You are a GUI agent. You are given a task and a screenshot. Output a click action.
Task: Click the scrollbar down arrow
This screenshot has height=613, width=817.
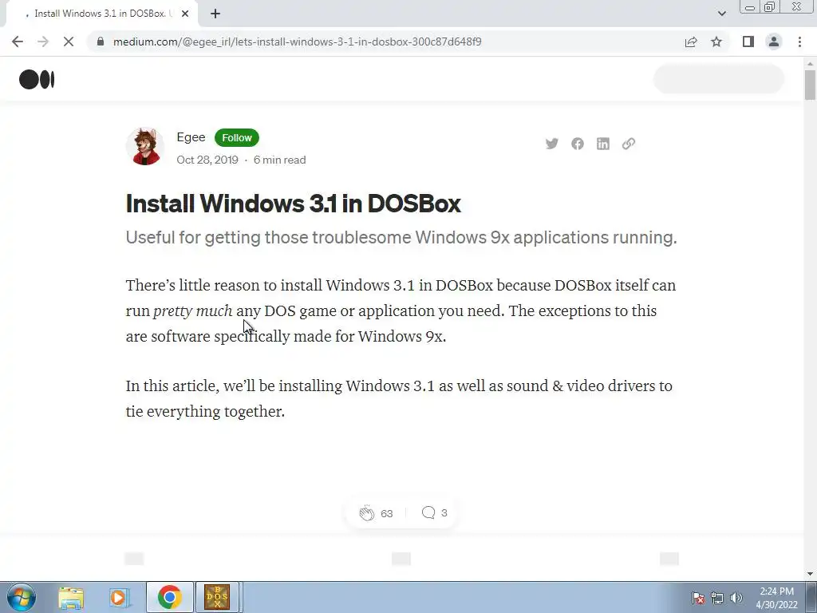pos(810,574)
